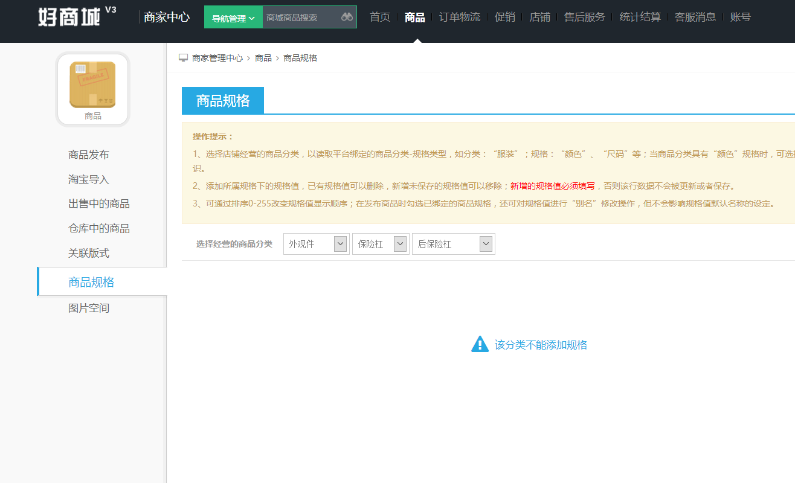This screenshot has height=483, width=795.
Task: Open 店铺 in top navigation
Action: [x=539, y=17]
